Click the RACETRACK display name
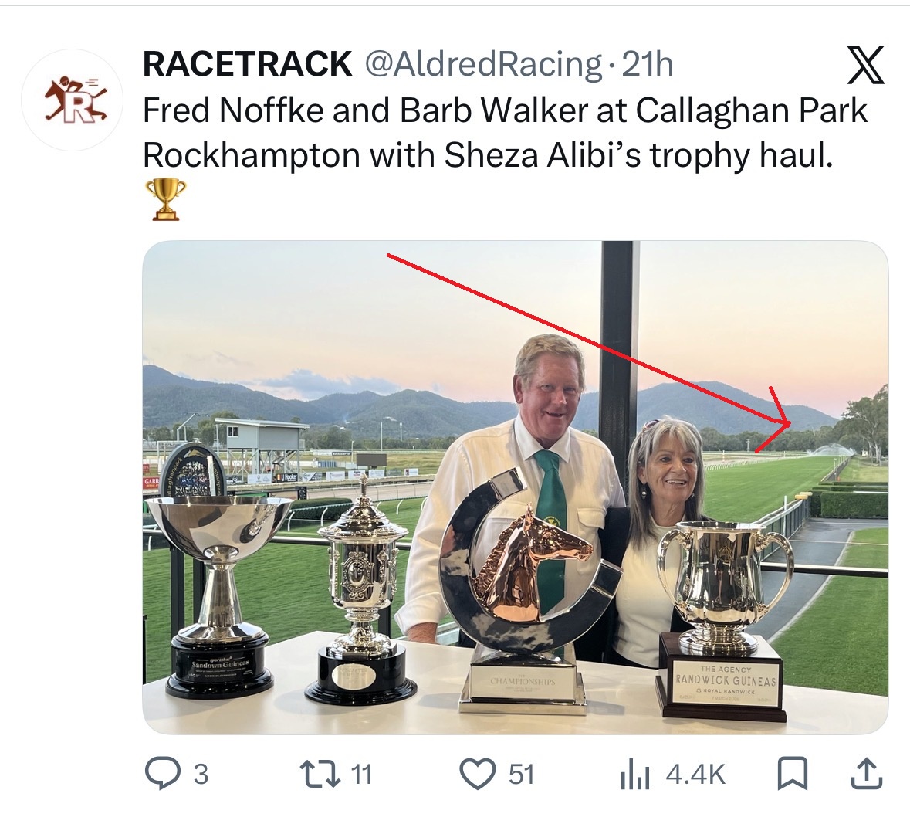The width and height of the screenshot is (910, 824). point(248,64)
